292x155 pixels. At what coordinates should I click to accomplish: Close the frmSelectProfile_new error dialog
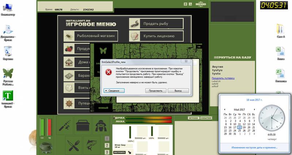[186, 61]
